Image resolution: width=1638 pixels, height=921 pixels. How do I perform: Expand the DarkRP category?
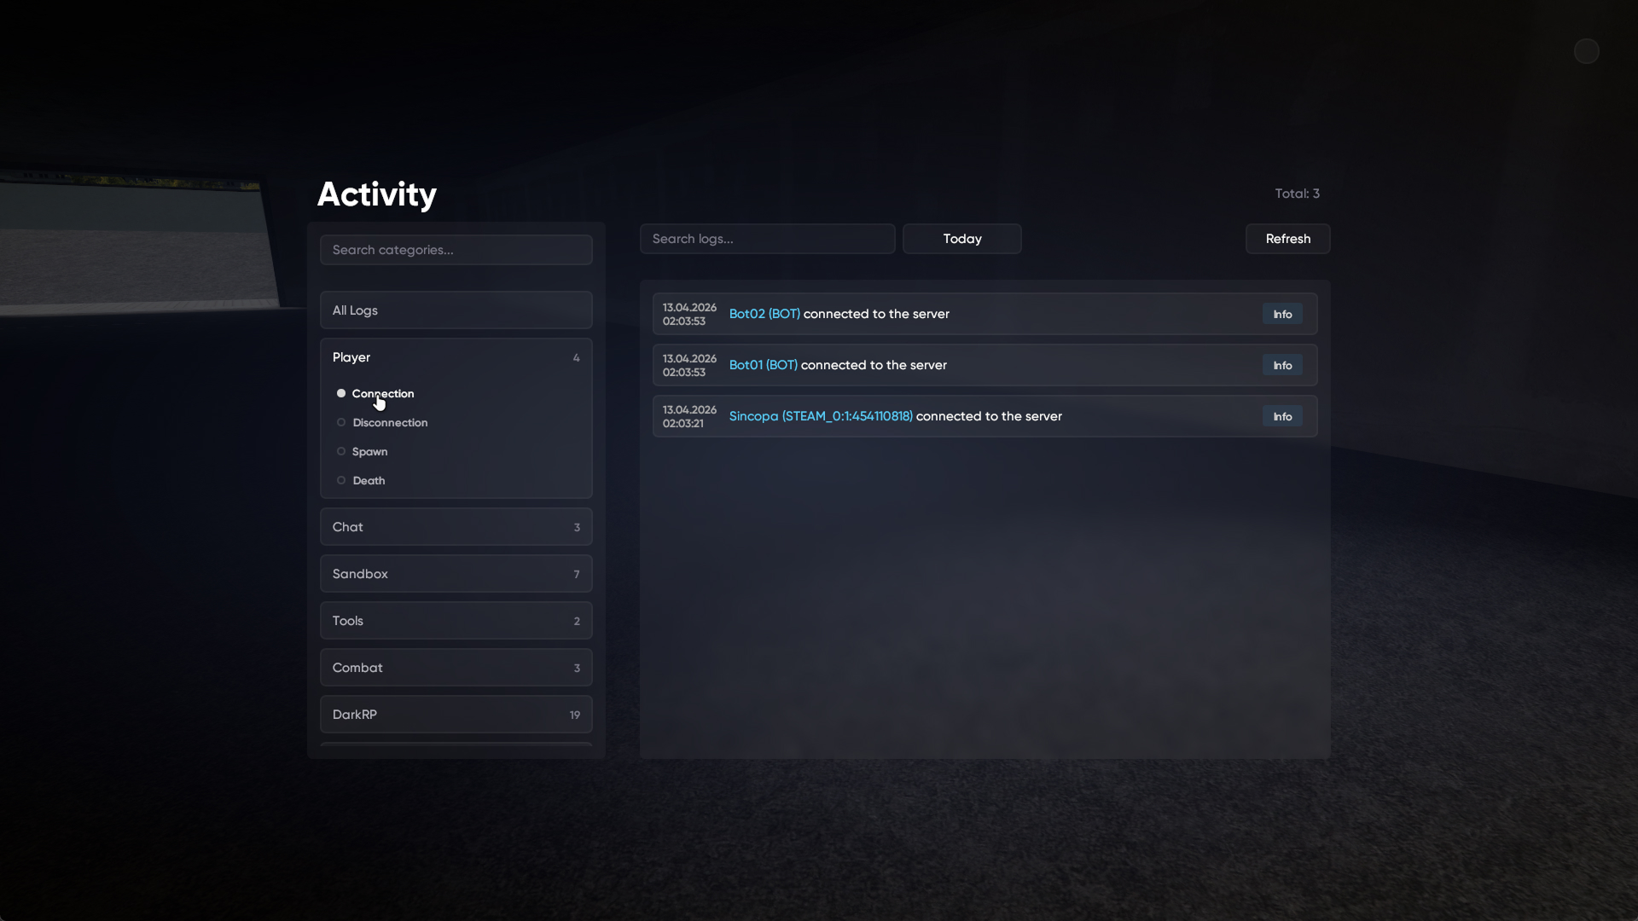[456, 715]
